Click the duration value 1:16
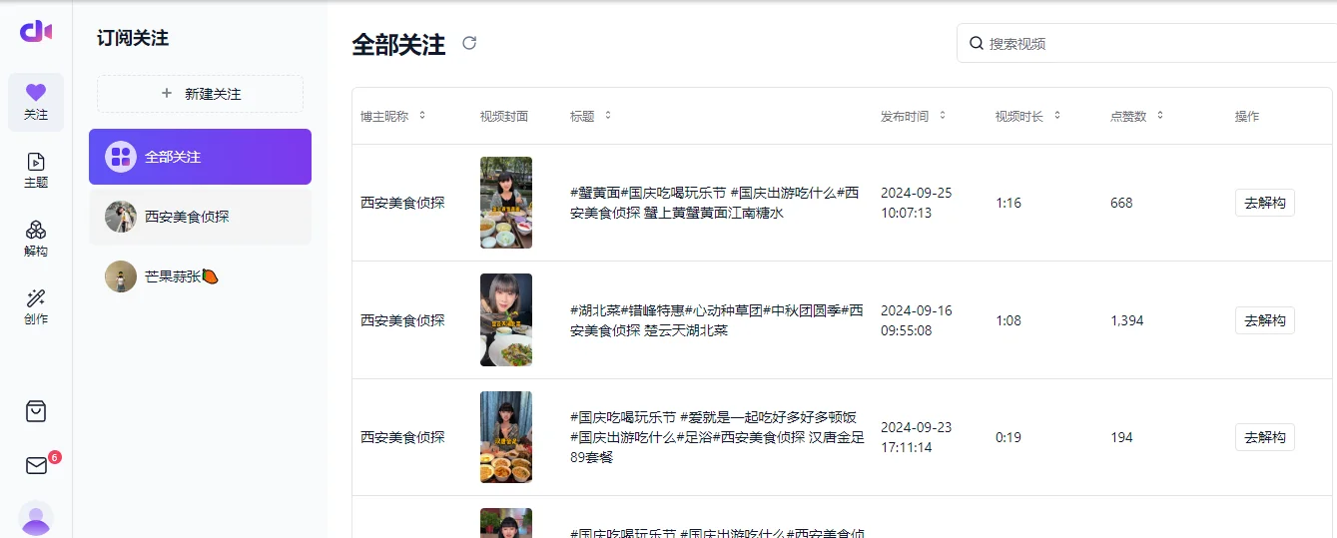Image resolution: width=1337 pixels, height=538 pixels. 1008,203
